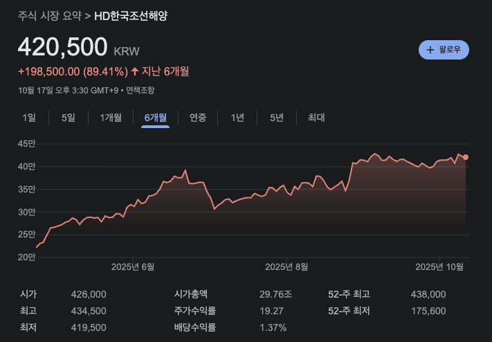Open the 면책조항 disclaimer link
This screenshot has width=492, height=342.
tap(140, 90)
